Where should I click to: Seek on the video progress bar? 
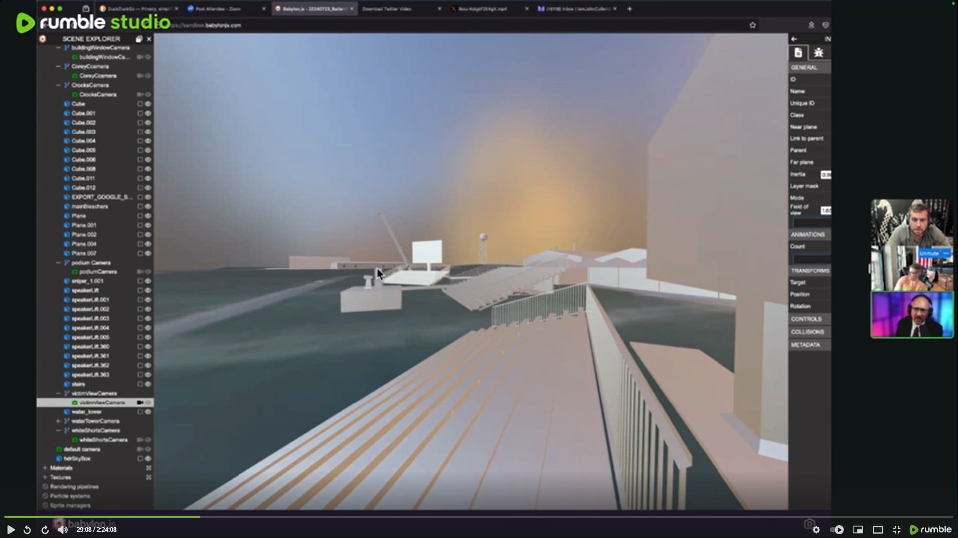tap(479, 517)
